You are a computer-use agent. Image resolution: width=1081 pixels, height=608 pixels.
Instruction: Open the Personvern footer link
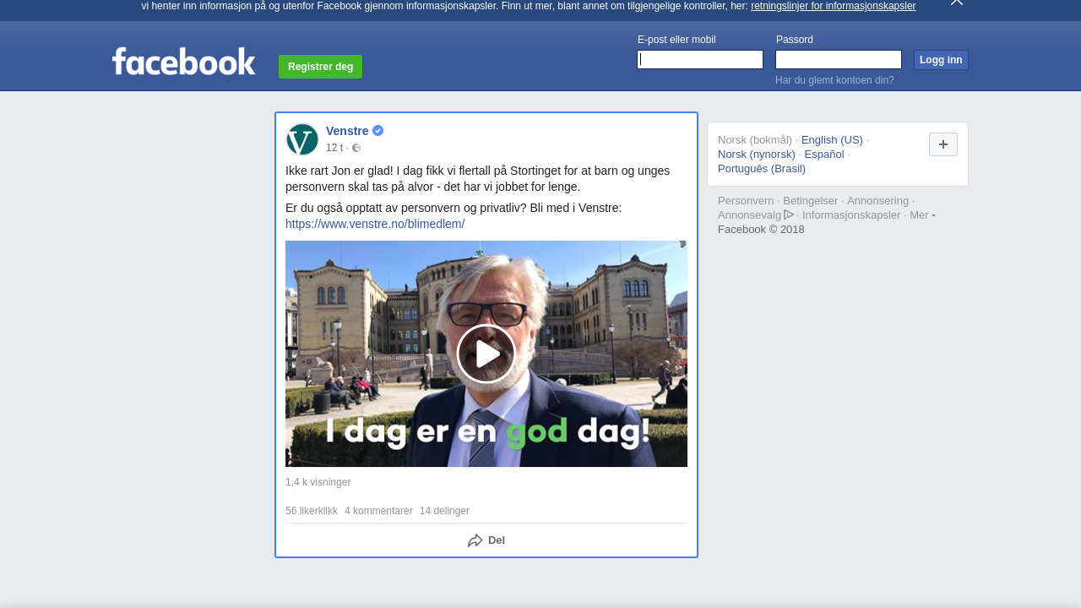click(746, 201)
